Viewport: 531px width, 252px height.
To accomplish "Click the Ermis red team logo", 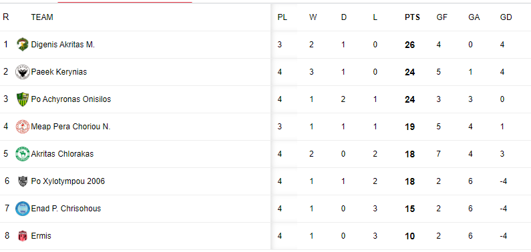I will pos(23,236).
